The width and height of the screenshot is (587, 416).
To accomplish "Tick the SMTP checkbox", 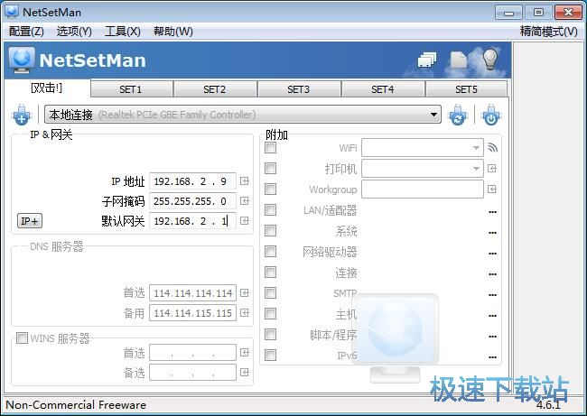I will point(270,292).
